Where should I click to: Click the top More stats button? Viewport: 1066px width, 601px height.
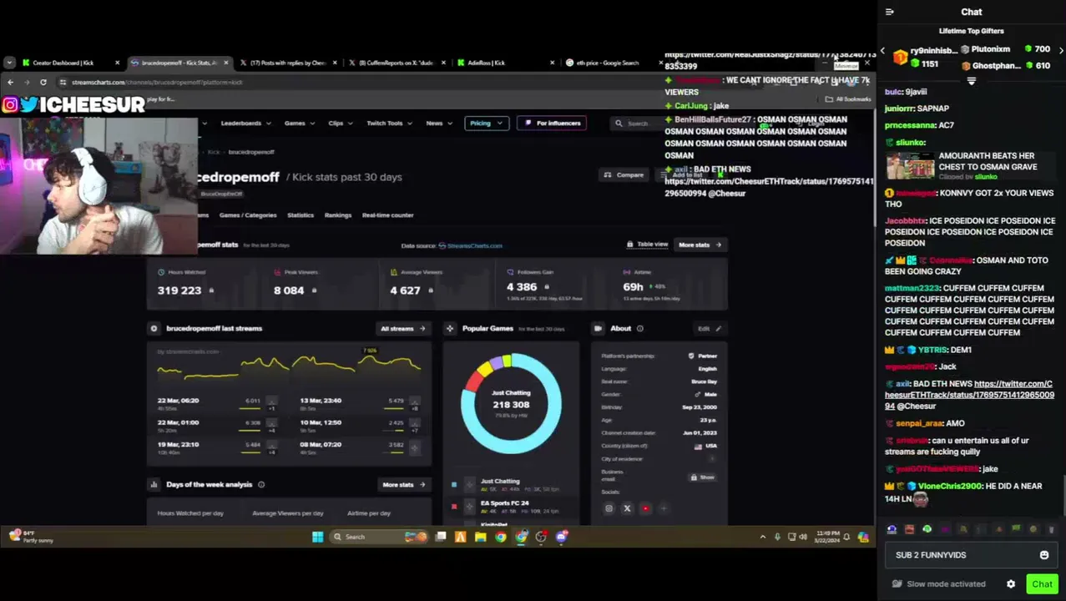coord(700,245)
